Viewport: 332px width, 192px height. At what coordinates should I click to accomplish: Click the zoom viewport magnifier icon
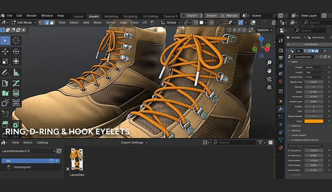coord(269,62)
